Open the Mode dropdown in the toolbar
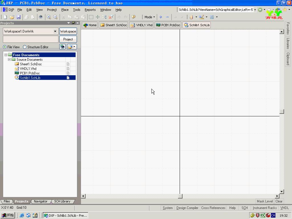 (x=149, y=17)
